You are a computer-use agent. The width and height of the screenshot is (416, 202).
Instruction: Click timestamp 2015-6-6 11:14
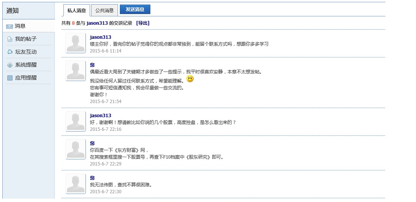click(106, 51)
